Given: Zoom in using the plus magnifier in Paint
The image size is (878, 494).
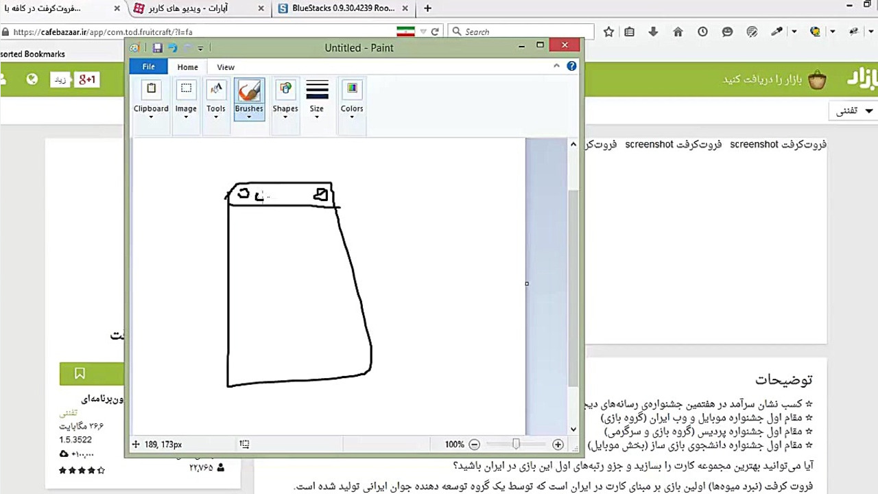Looking at the screenshot, I should click(558, 444).
